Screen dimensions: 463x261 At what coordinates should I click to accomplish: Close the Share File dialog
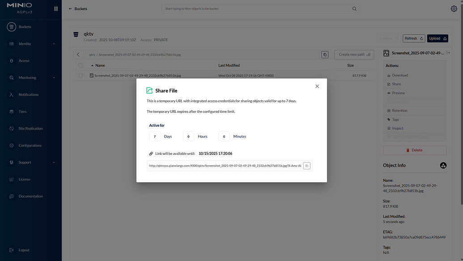pos(317,86)
